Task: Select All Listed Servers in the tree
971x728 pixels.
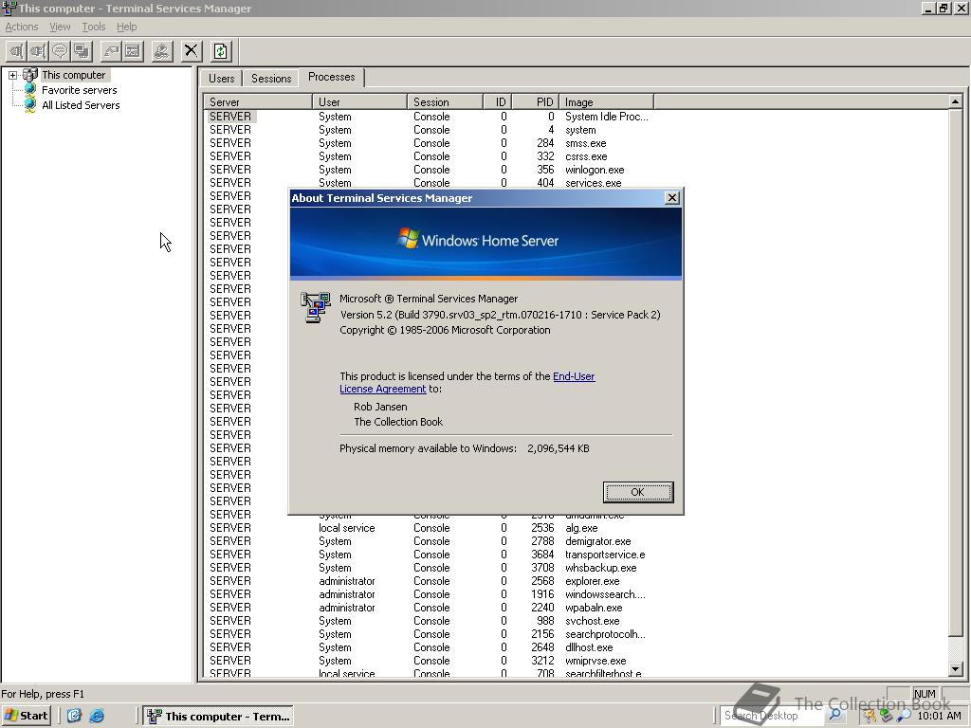Action: [82, 105]
